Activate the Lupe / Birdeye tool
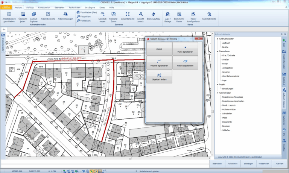The width and height of the screenshot is (289, 173). [167, 14]
